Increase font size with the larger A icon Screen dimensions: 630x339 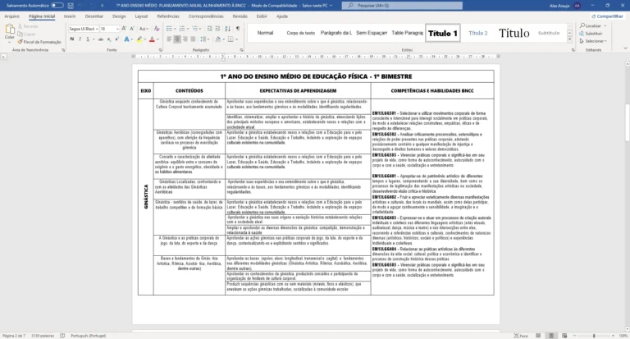pyautogui.click(x=124, y=29)
